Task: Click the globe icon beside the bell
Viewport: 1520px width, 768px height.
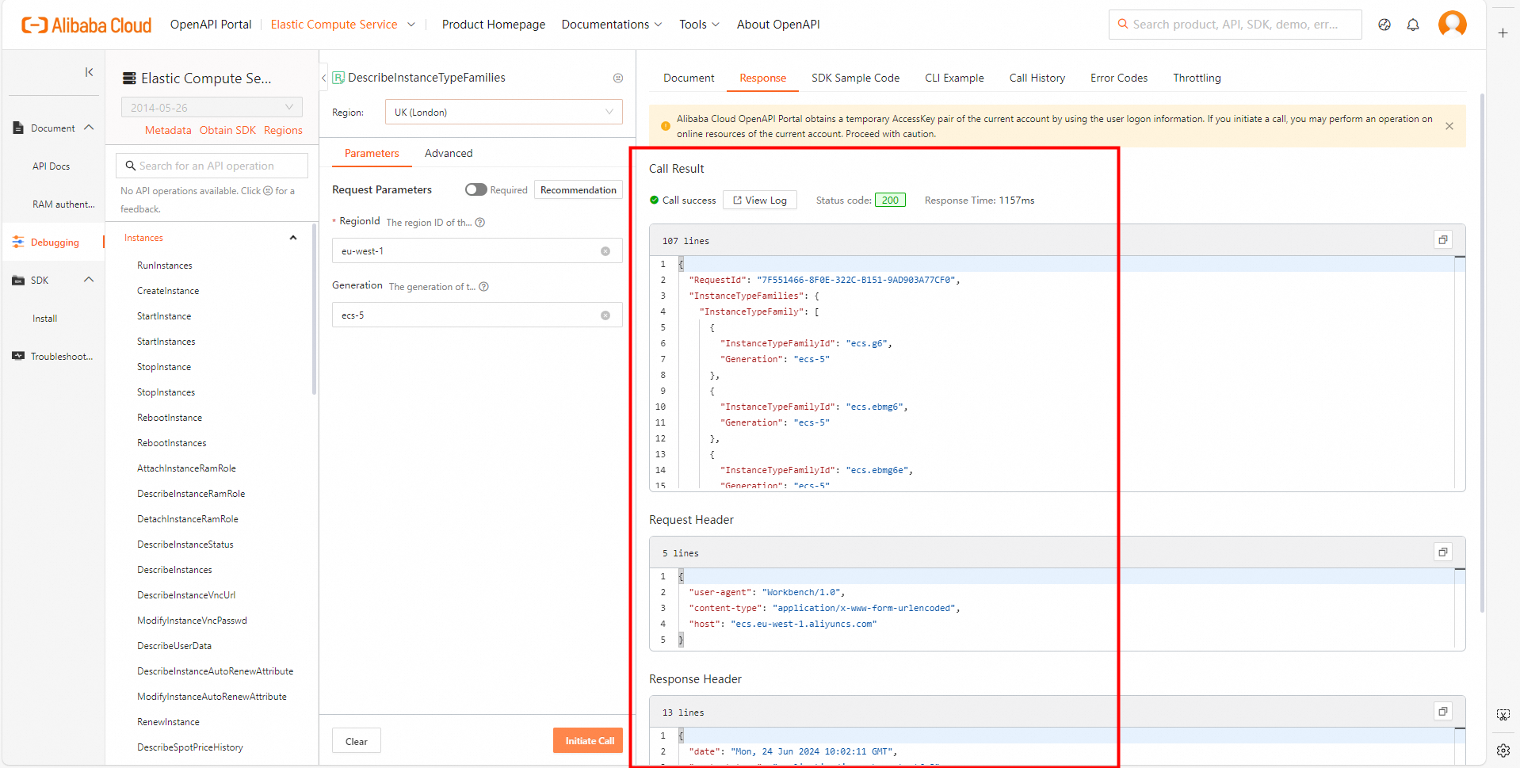Action: tap(1384, 25)
